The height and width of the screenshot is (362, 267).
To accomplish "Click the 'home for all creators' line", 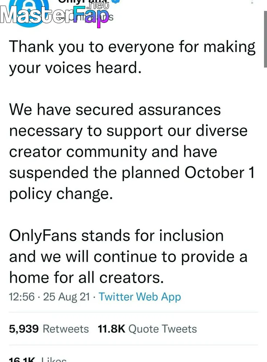I will [86, 277].
